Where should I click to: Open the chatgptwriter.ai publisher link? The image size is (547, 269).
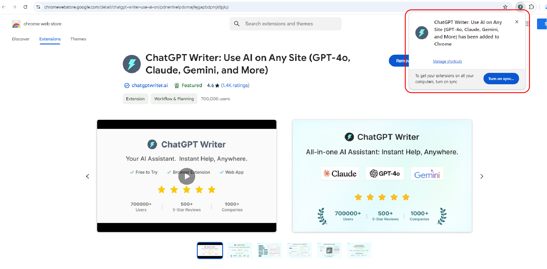point(150,85)
